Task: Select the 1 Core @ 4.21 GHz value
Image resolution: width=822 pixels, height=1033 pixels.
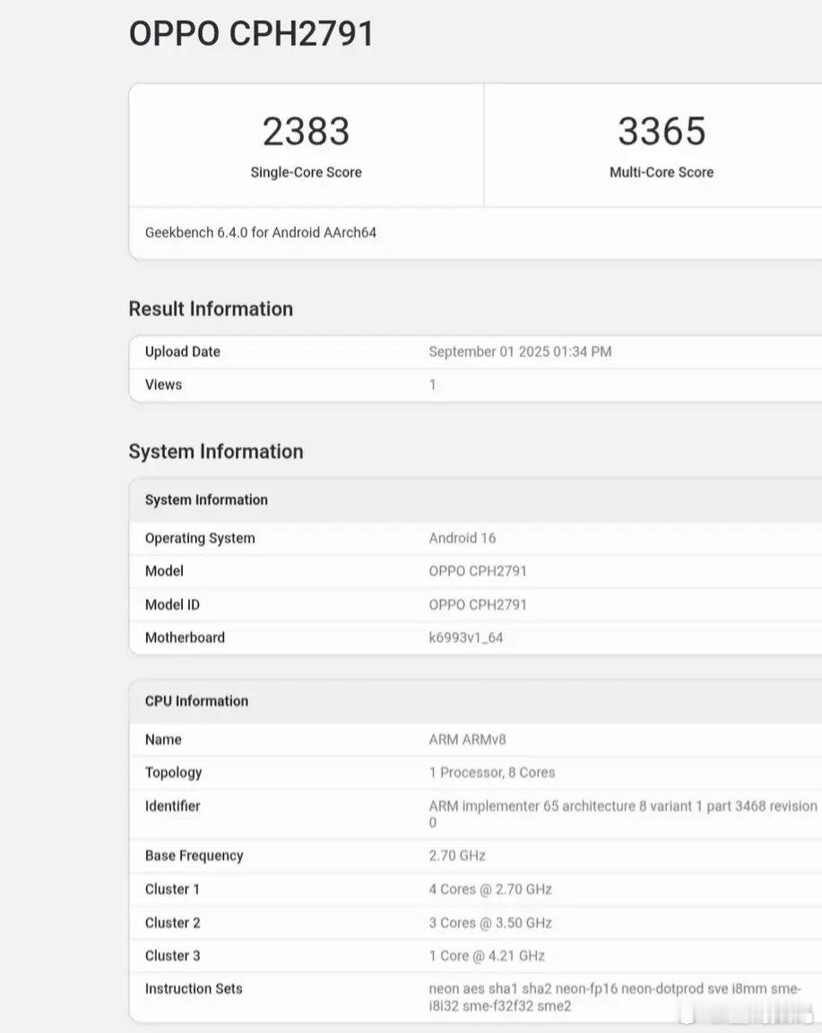Action: coord(487,956)
